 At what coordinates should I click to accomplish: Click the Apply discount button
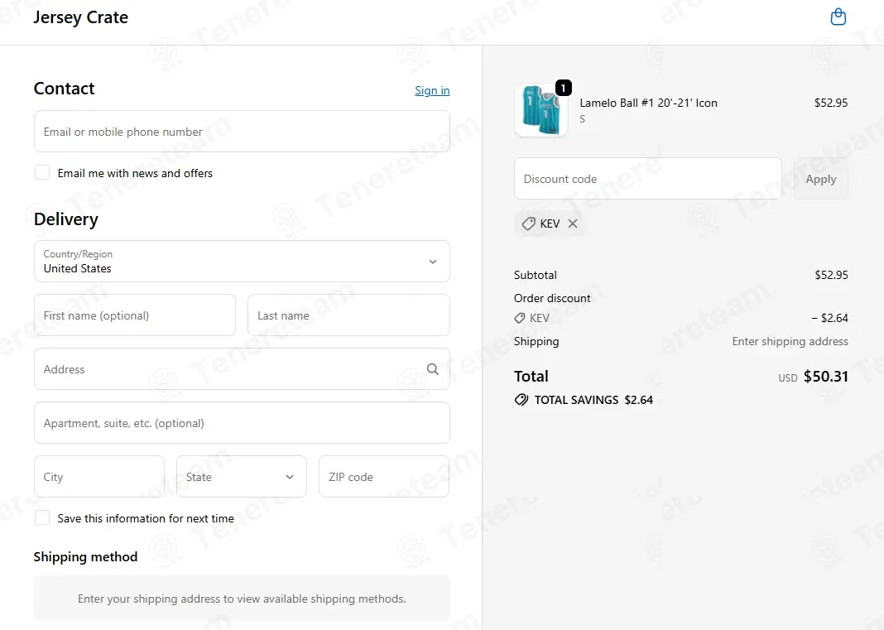[x=821, y=179]
